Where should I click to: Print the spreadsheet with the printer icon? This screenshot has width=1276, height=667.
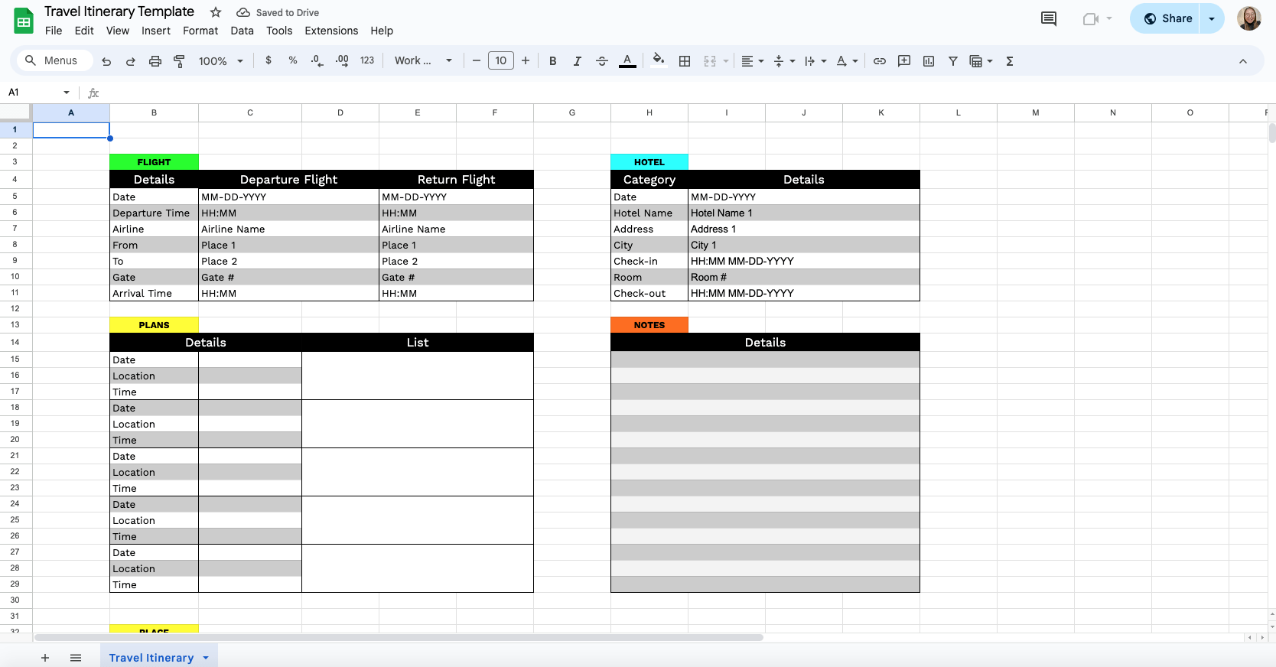[x=155, y=61]
